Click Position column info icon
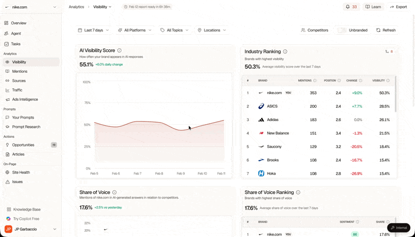415x237 pixels. click(x=339, y=81)
